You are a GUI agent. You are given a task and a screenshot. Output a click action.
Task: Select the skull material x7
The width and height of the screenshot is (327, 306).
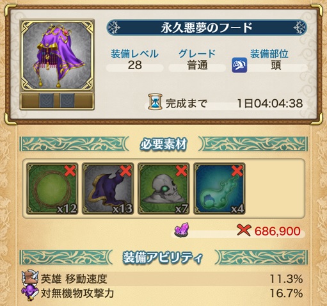(164, 189)
